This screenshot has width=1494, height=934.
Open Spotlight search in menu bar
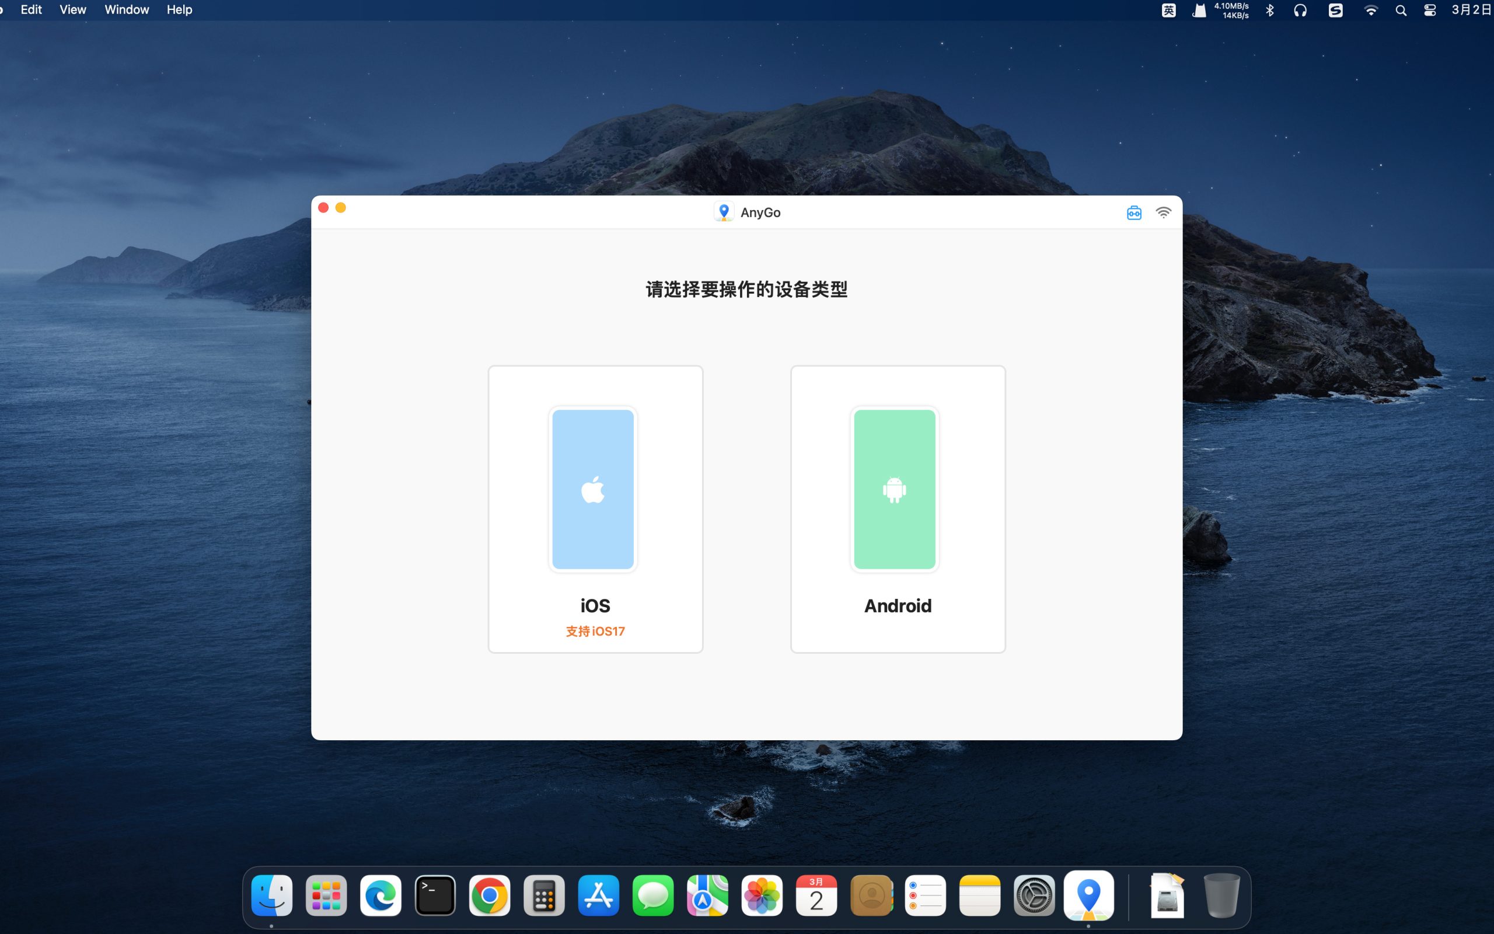click(x=1401, y=10)
